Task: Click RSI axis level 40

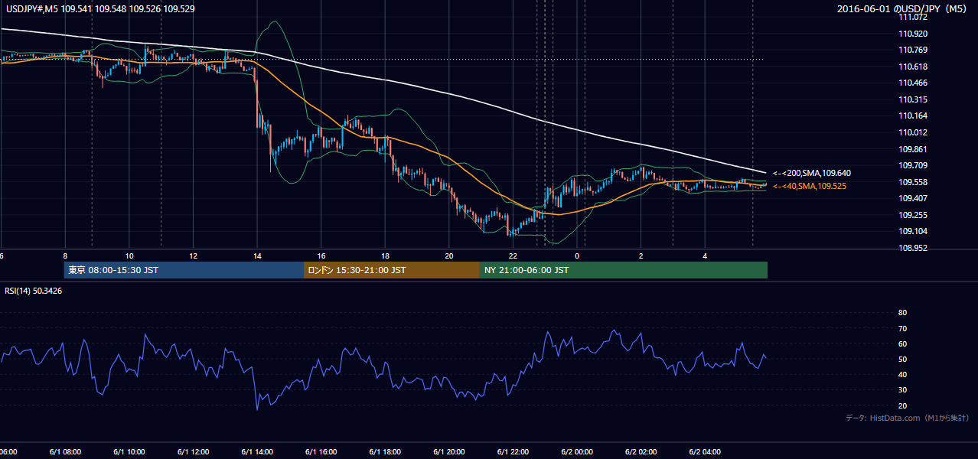Action: click(x=902, y=374)
